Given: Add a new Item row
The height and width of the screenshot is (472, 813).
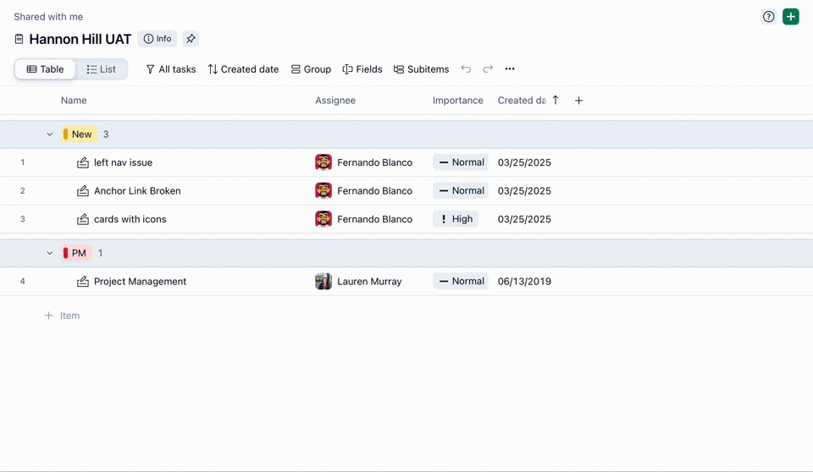Looking at the screenshot, I should pyautogui.click(x=62, y=316).
